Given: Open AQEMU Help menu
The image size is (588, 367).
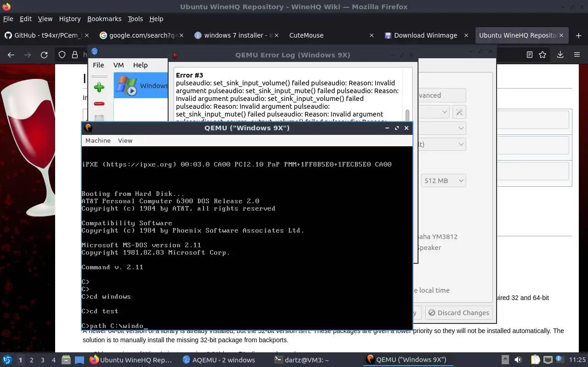Looking at the screenshot, I should point(140,65).
